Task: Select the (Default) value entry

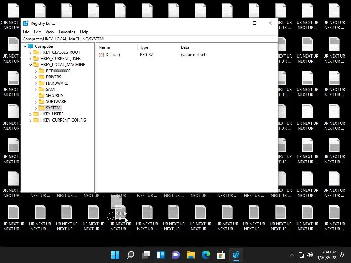Action: pyautogui.click(x=112, y=54)
